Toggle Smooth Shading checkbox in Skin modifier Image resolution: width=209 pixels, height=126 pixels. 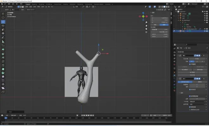[x=190, y=64]
